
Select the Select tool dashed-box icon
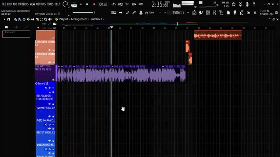click(x=41, y=19)
